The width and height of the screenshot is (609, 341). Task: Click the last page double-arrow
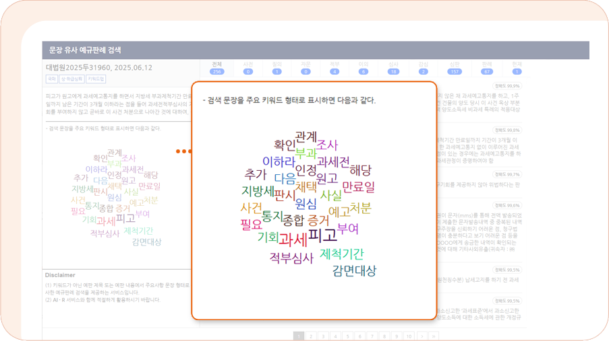pos(434,336)
